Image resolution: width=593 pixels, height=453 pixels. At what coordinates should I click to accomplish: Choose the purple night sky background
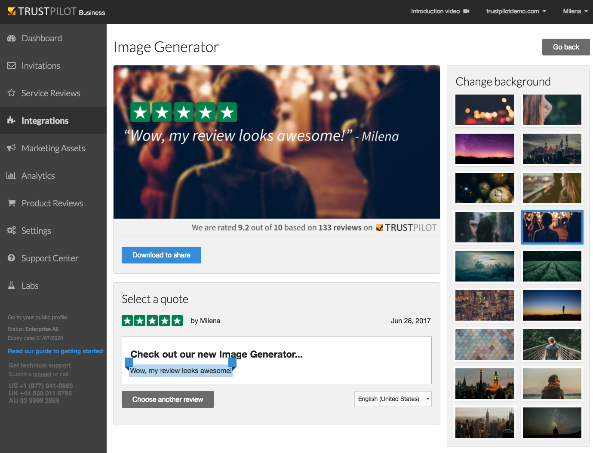[x=485, y=149]
